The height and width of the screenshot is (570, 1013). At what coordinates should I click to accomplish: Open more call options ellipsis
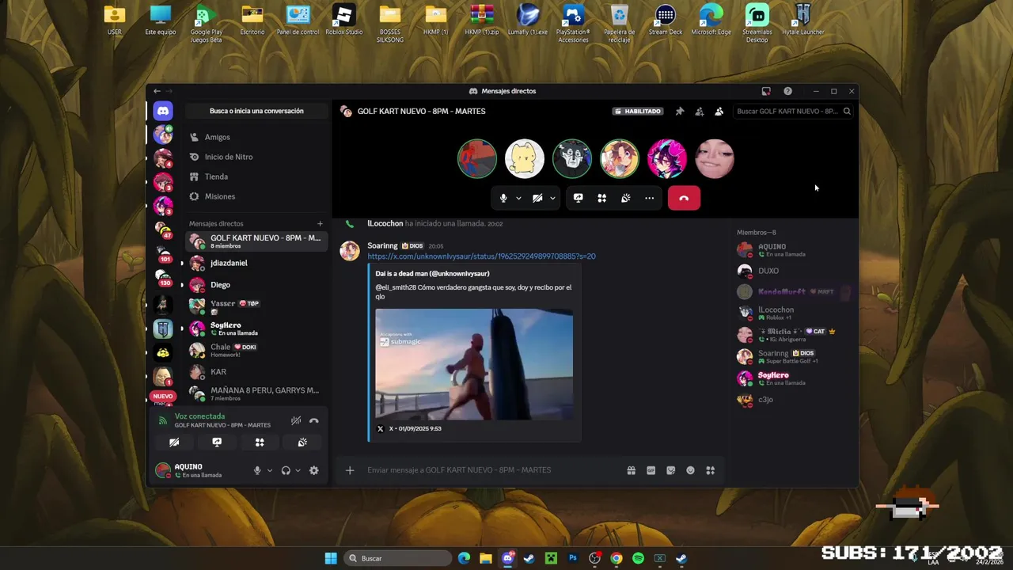tap(650, 198)
